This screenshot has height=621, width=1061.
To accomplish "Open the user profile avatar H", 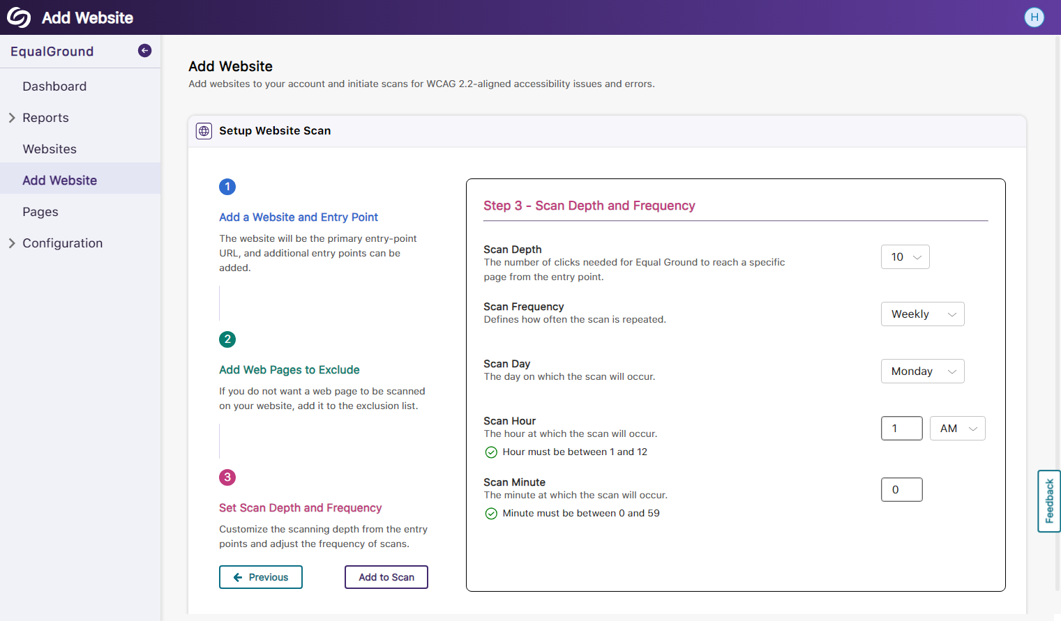I will pos(1034,17).
